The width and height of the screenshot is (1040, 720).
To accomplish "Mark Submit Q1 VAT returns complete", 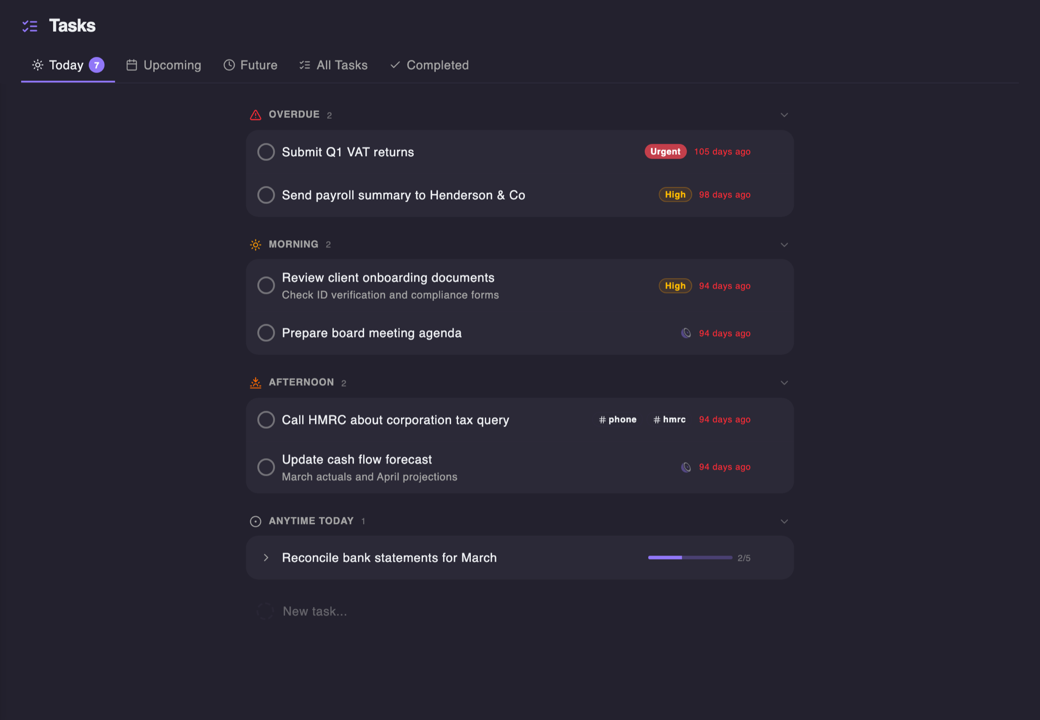I will coord(266,152).
